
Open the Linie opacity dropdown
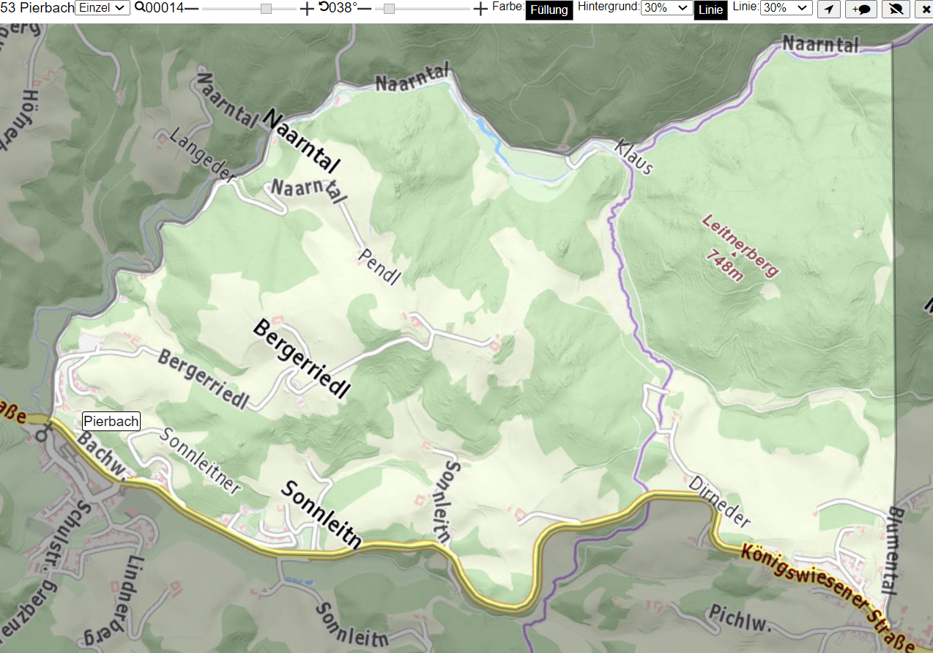[x=787, y=8]
